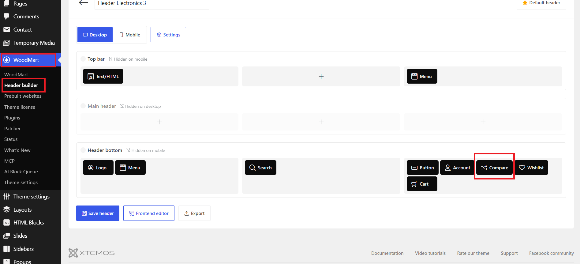Click the Xtemos logo in footer
Screen dimensions: 580x264
coord(92,253)
